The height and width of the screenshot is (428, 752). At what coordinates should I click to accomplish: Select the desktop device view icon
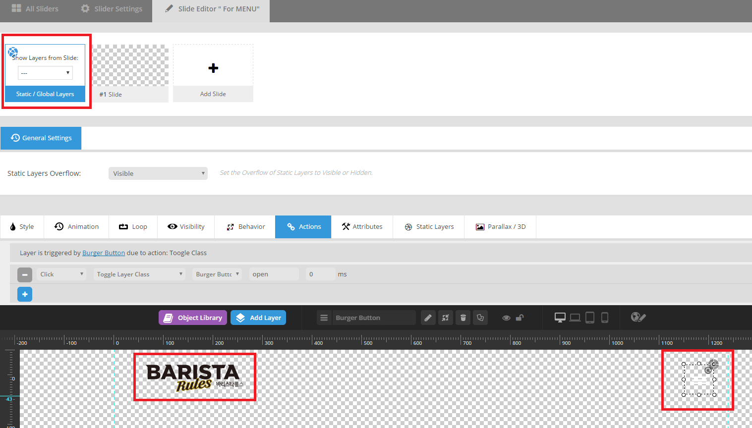click(560, 318)
